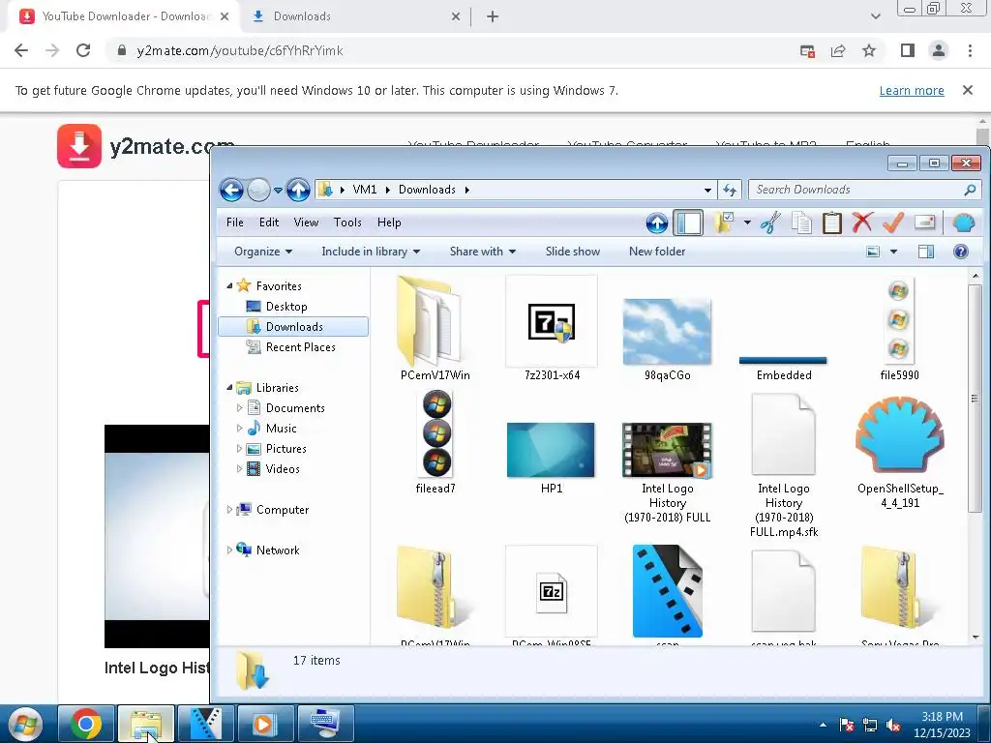Select the file5990 icon
The image size is (991, 743).
pyautogui.click(x=899, y=329)
